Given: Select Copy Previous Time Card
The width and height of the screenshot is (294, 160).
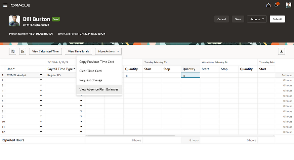Looking at the screenshot, I should (x=97, y=62).
